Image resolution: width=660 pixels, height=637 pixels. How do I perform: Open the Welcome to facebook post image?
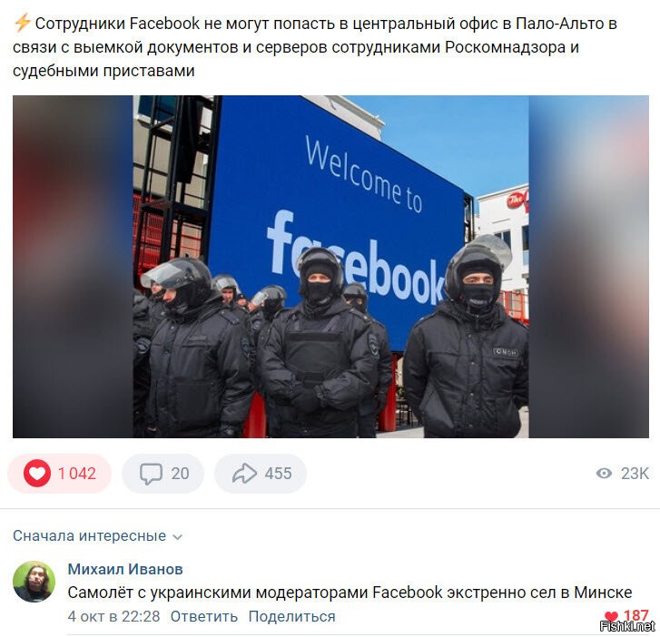(330, 267)
